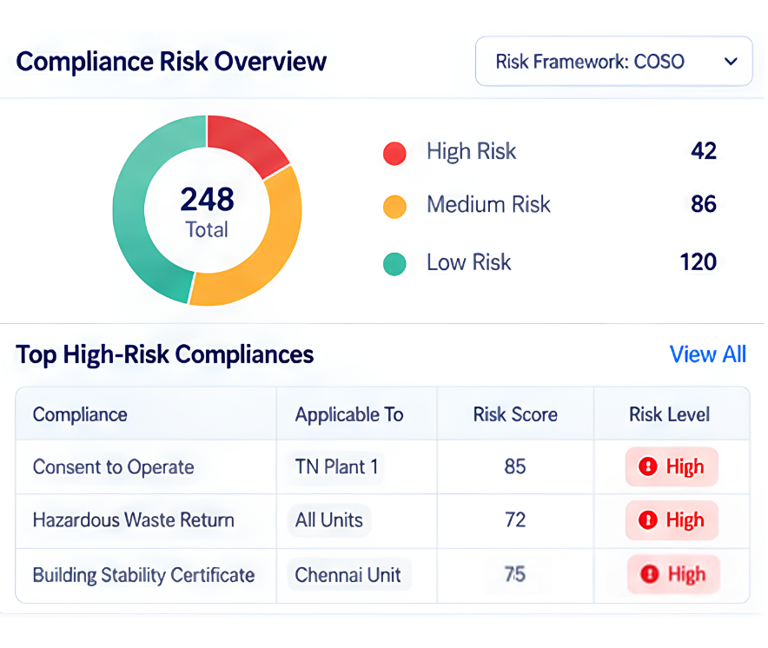
Task: Click the alert icon in the Consent to Operate row
Action: (x=647, y=466)
